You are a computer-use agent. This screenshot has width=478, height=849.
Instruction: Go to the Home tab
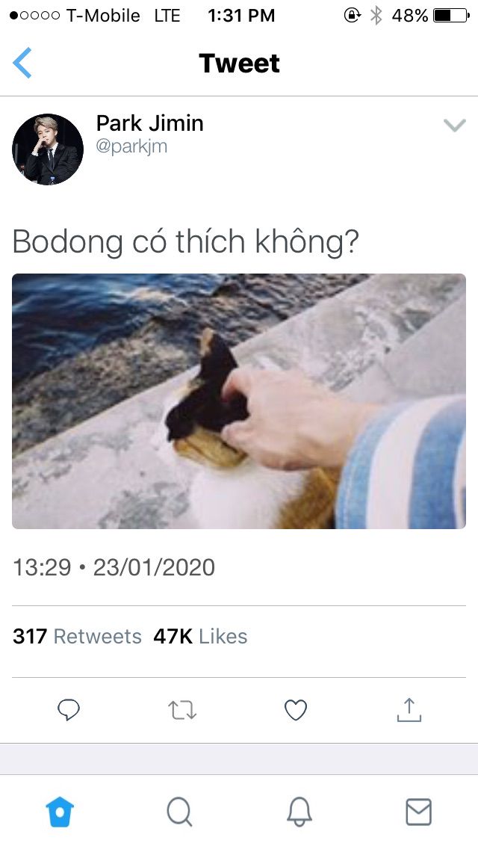pyautogui.click(x=60, y=812)
